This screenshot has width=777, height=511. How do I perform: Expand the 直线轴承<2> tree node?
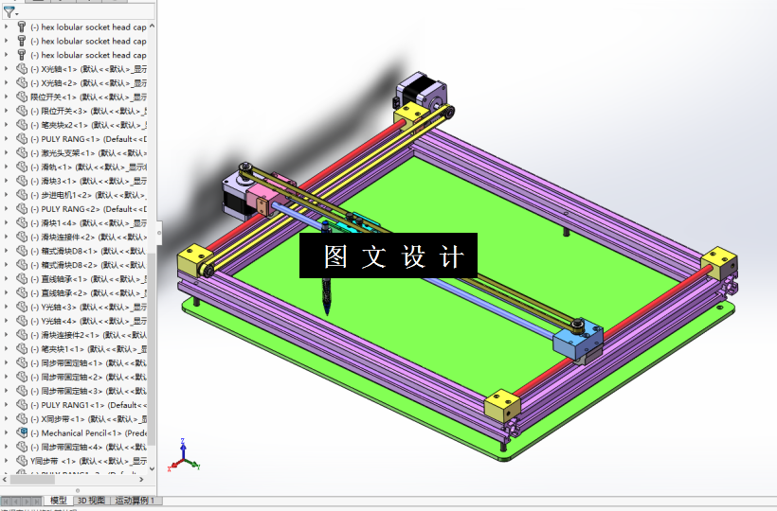pyautogui.click(x=6, y=292)
